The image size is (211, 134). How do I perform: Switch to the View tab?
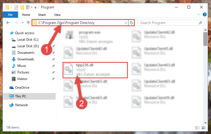click(x=57, y=15)
